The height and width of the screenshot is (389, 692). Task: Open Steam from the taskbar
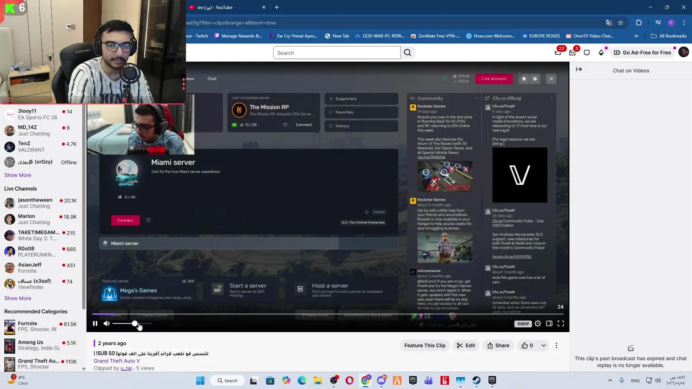(x=476, y=380)
